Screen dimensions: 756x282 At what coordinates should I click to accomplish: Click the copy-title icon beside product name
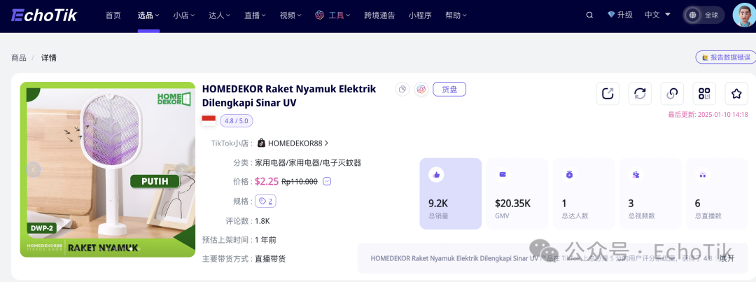(402, 89)
